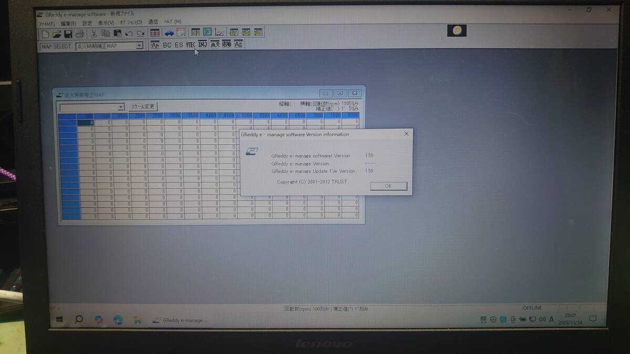Select the first cell under 500 rpm
The image size is (630, 354).
tap(86, 123)
